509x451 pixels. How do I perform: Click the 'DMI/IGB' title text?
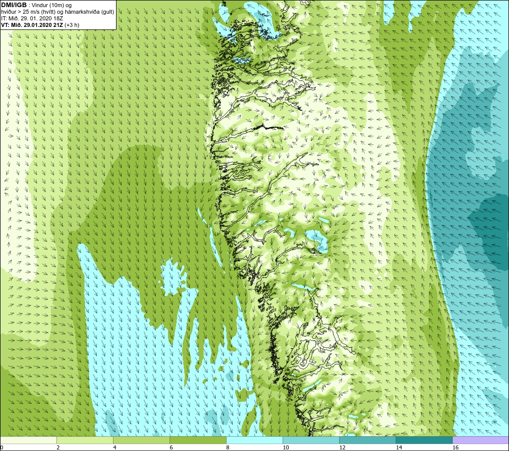pos(14,6)
